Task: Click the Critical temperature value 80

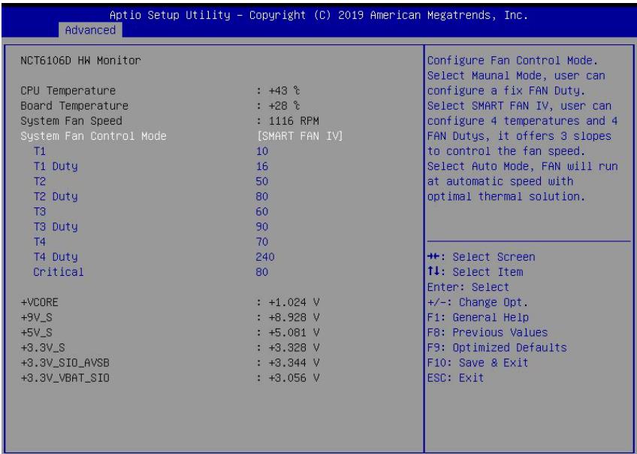Action: (262, 272)
